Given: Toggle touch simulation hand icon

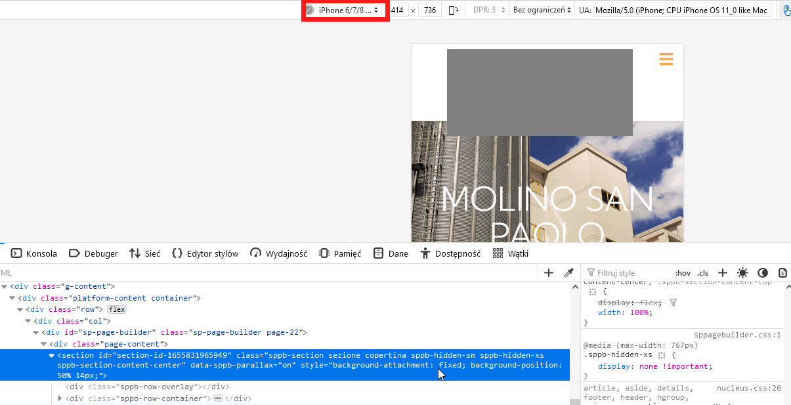Looking at the screenshot, I should coord(786,11).
